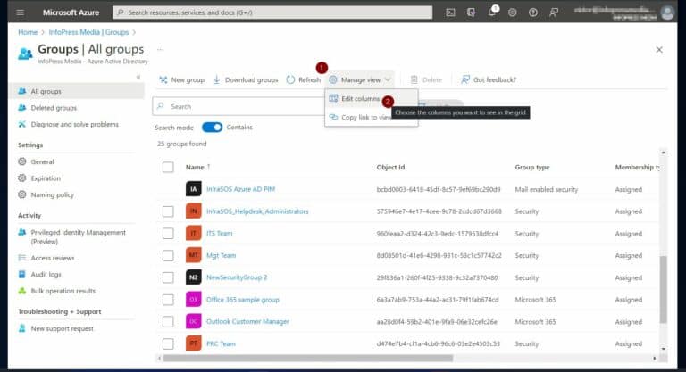Check the ITS Team row checkbox

tap(168, 234)
